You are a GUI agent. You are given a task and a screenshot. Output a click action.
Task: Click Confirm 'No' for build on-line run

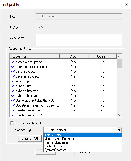[102, 96]
